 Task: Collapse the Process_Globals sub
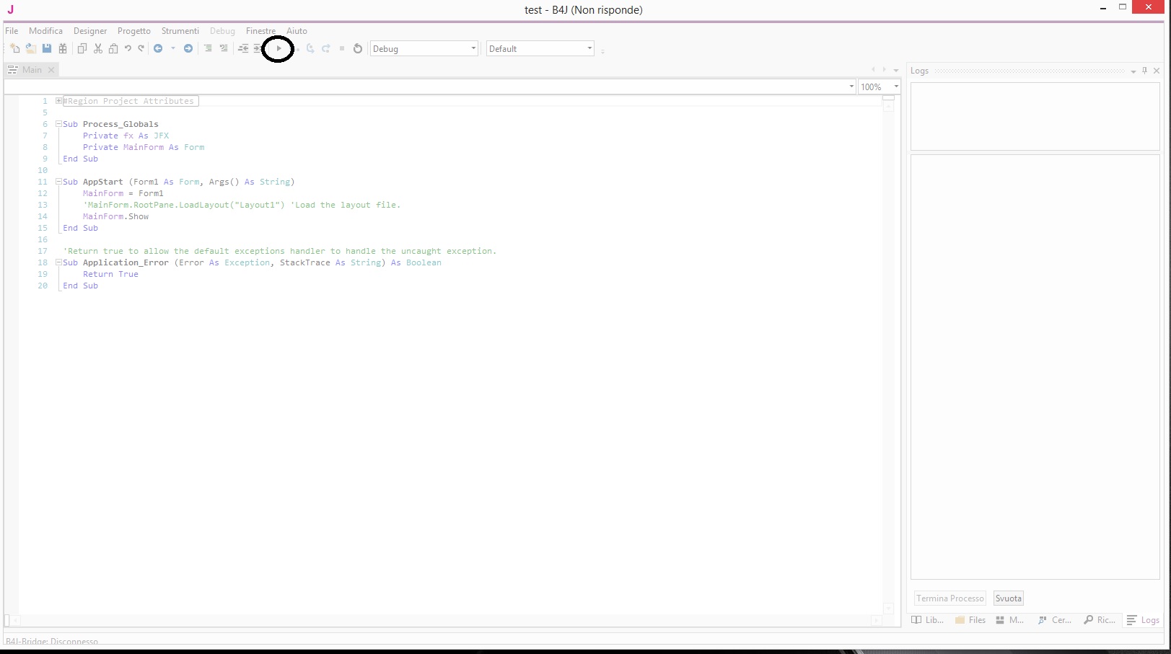pyautogui.click(x=58, y=124)
